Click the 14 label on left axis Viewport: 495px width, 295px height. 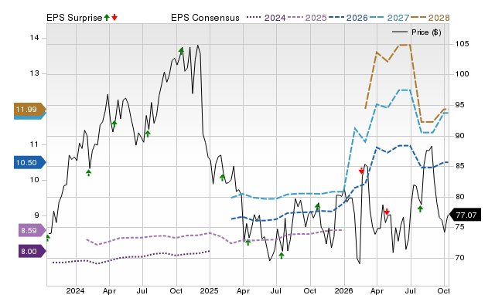tap(34, 38)
